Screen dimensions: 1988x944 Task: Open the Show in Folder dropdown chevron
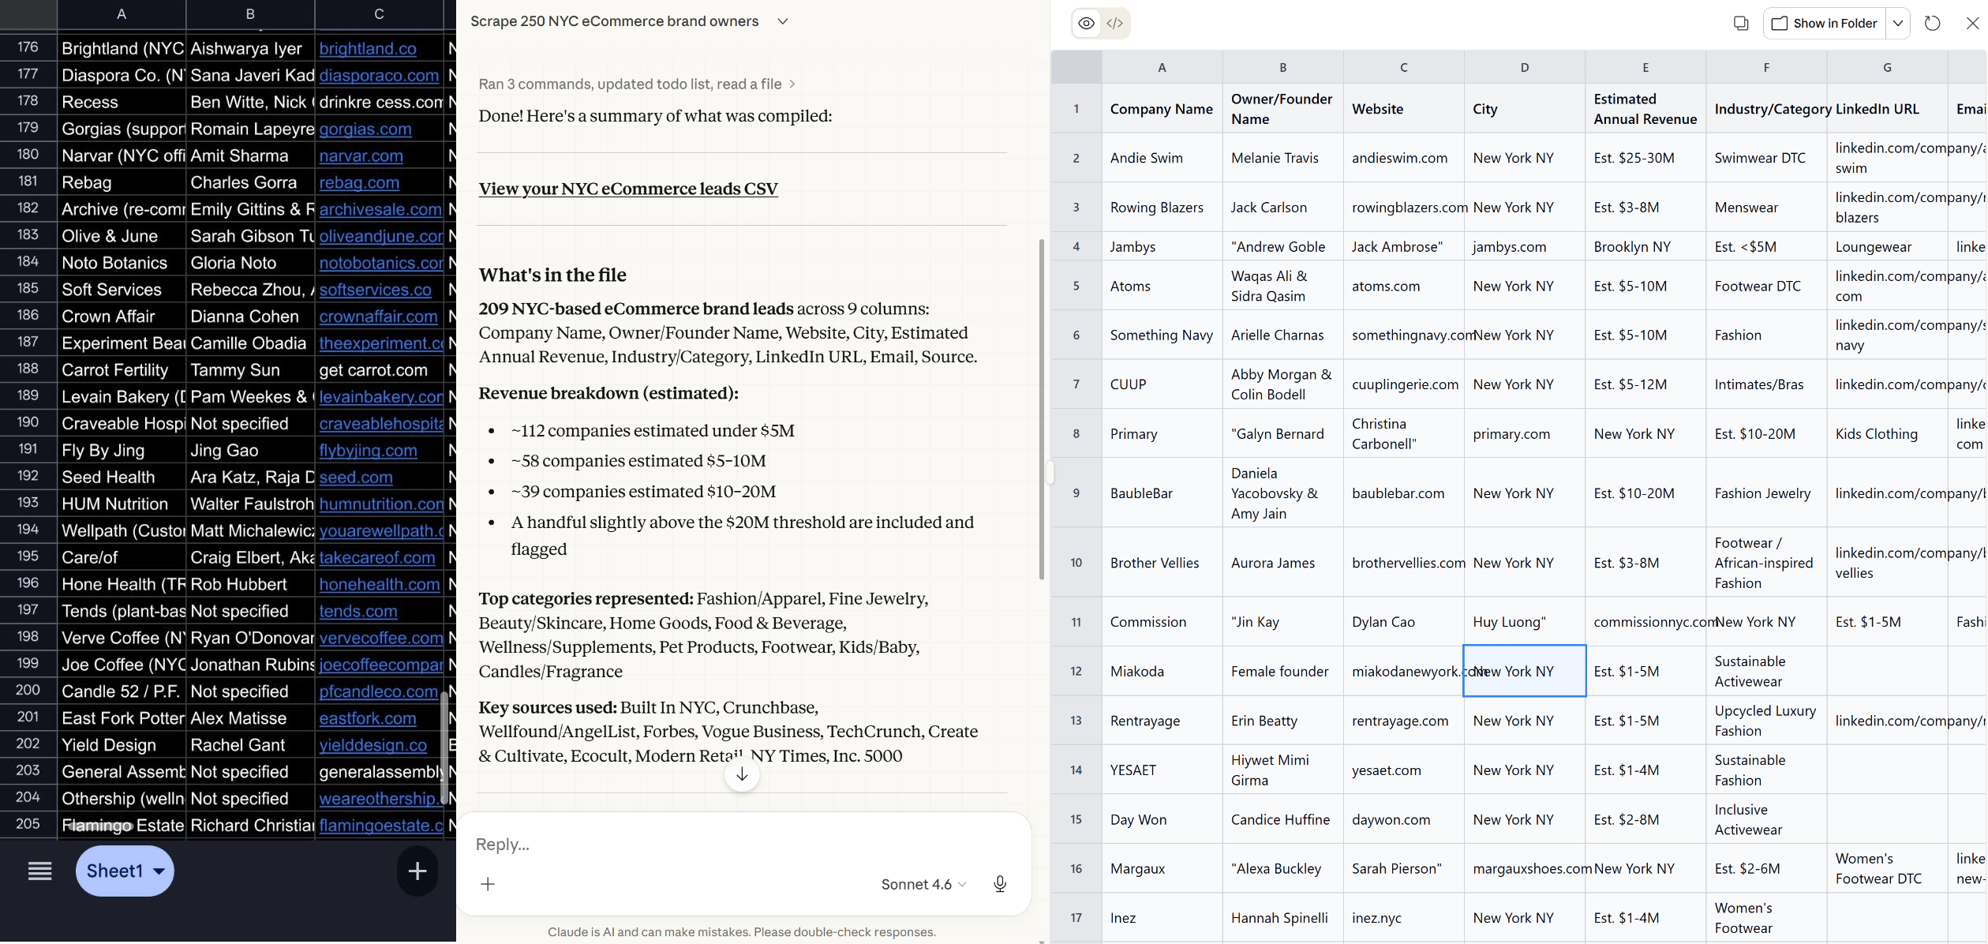1897,23
